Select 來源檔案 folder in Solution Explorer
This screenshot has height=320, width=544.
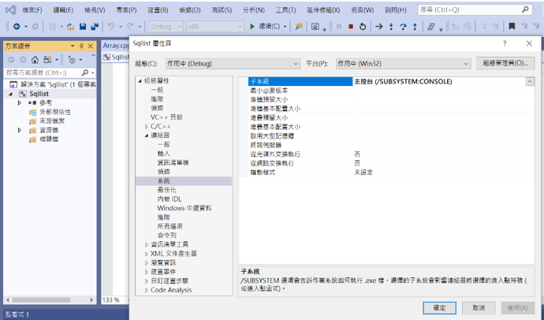pyautogui.click(x=52, y=121)
